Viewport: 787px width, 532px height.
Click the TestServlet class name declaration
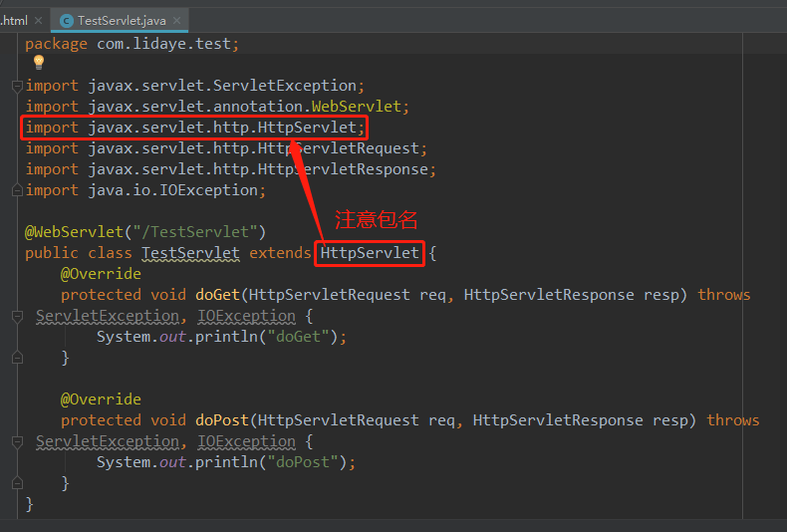coord(190,253)
